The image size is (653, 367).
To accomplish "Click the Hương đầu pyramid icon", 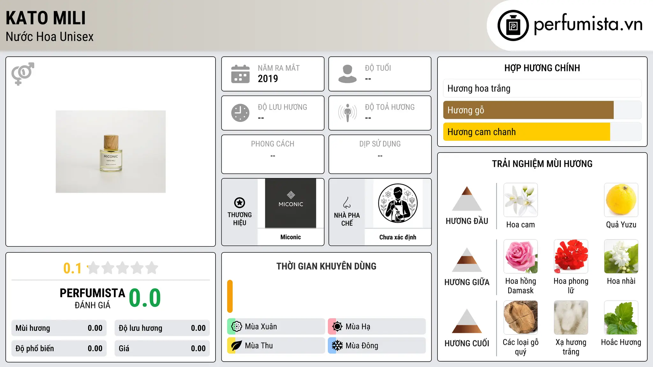I will tap(467, 198).
